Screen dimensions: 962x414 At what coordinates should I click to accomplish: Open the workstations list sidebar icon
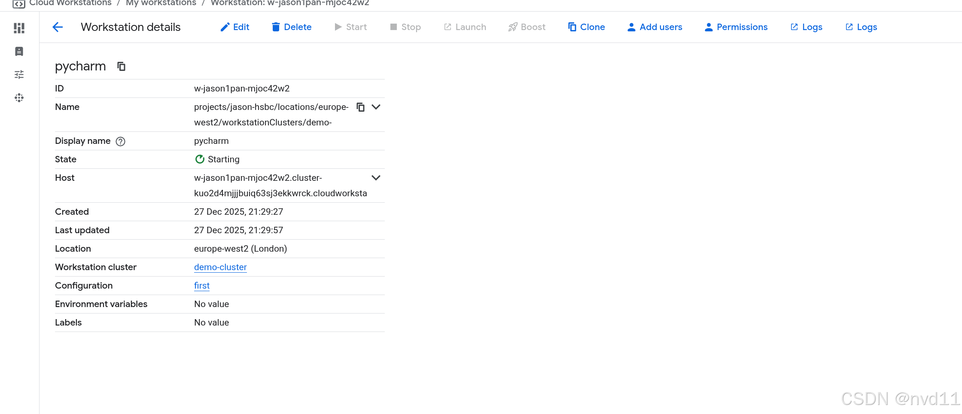click(x=19, y=52)
